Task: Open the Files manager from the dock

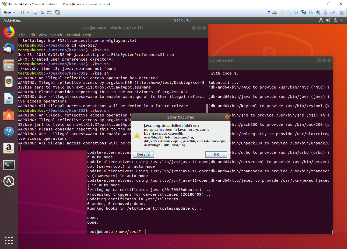Action: (x=9, y=65)
